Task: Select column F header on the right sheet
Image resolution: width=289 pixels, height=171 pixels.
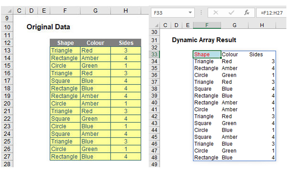Action: point(207,25)
